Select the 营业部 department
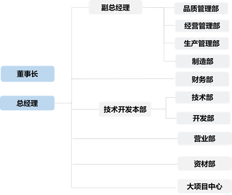 [x=204, y=139]
